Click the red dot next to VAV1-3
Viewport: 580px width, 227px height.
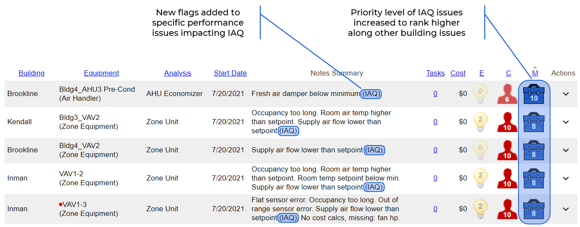point(61,205)
